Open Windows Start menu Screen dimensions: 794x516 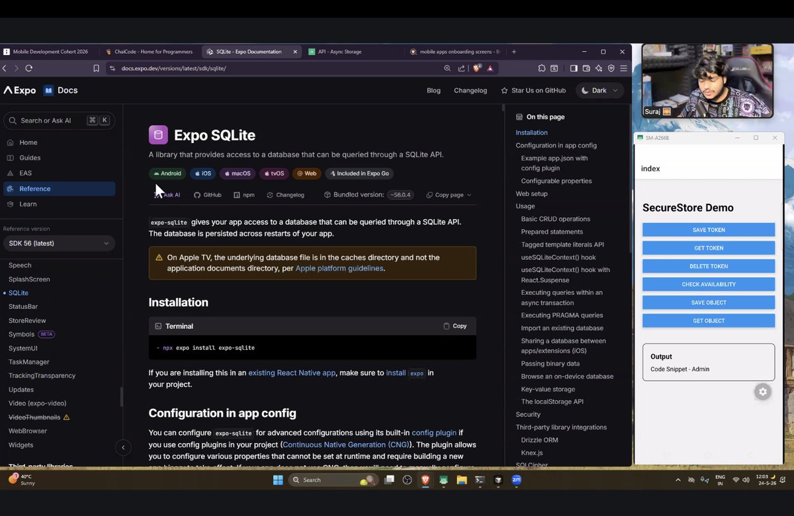pos(278,480)
